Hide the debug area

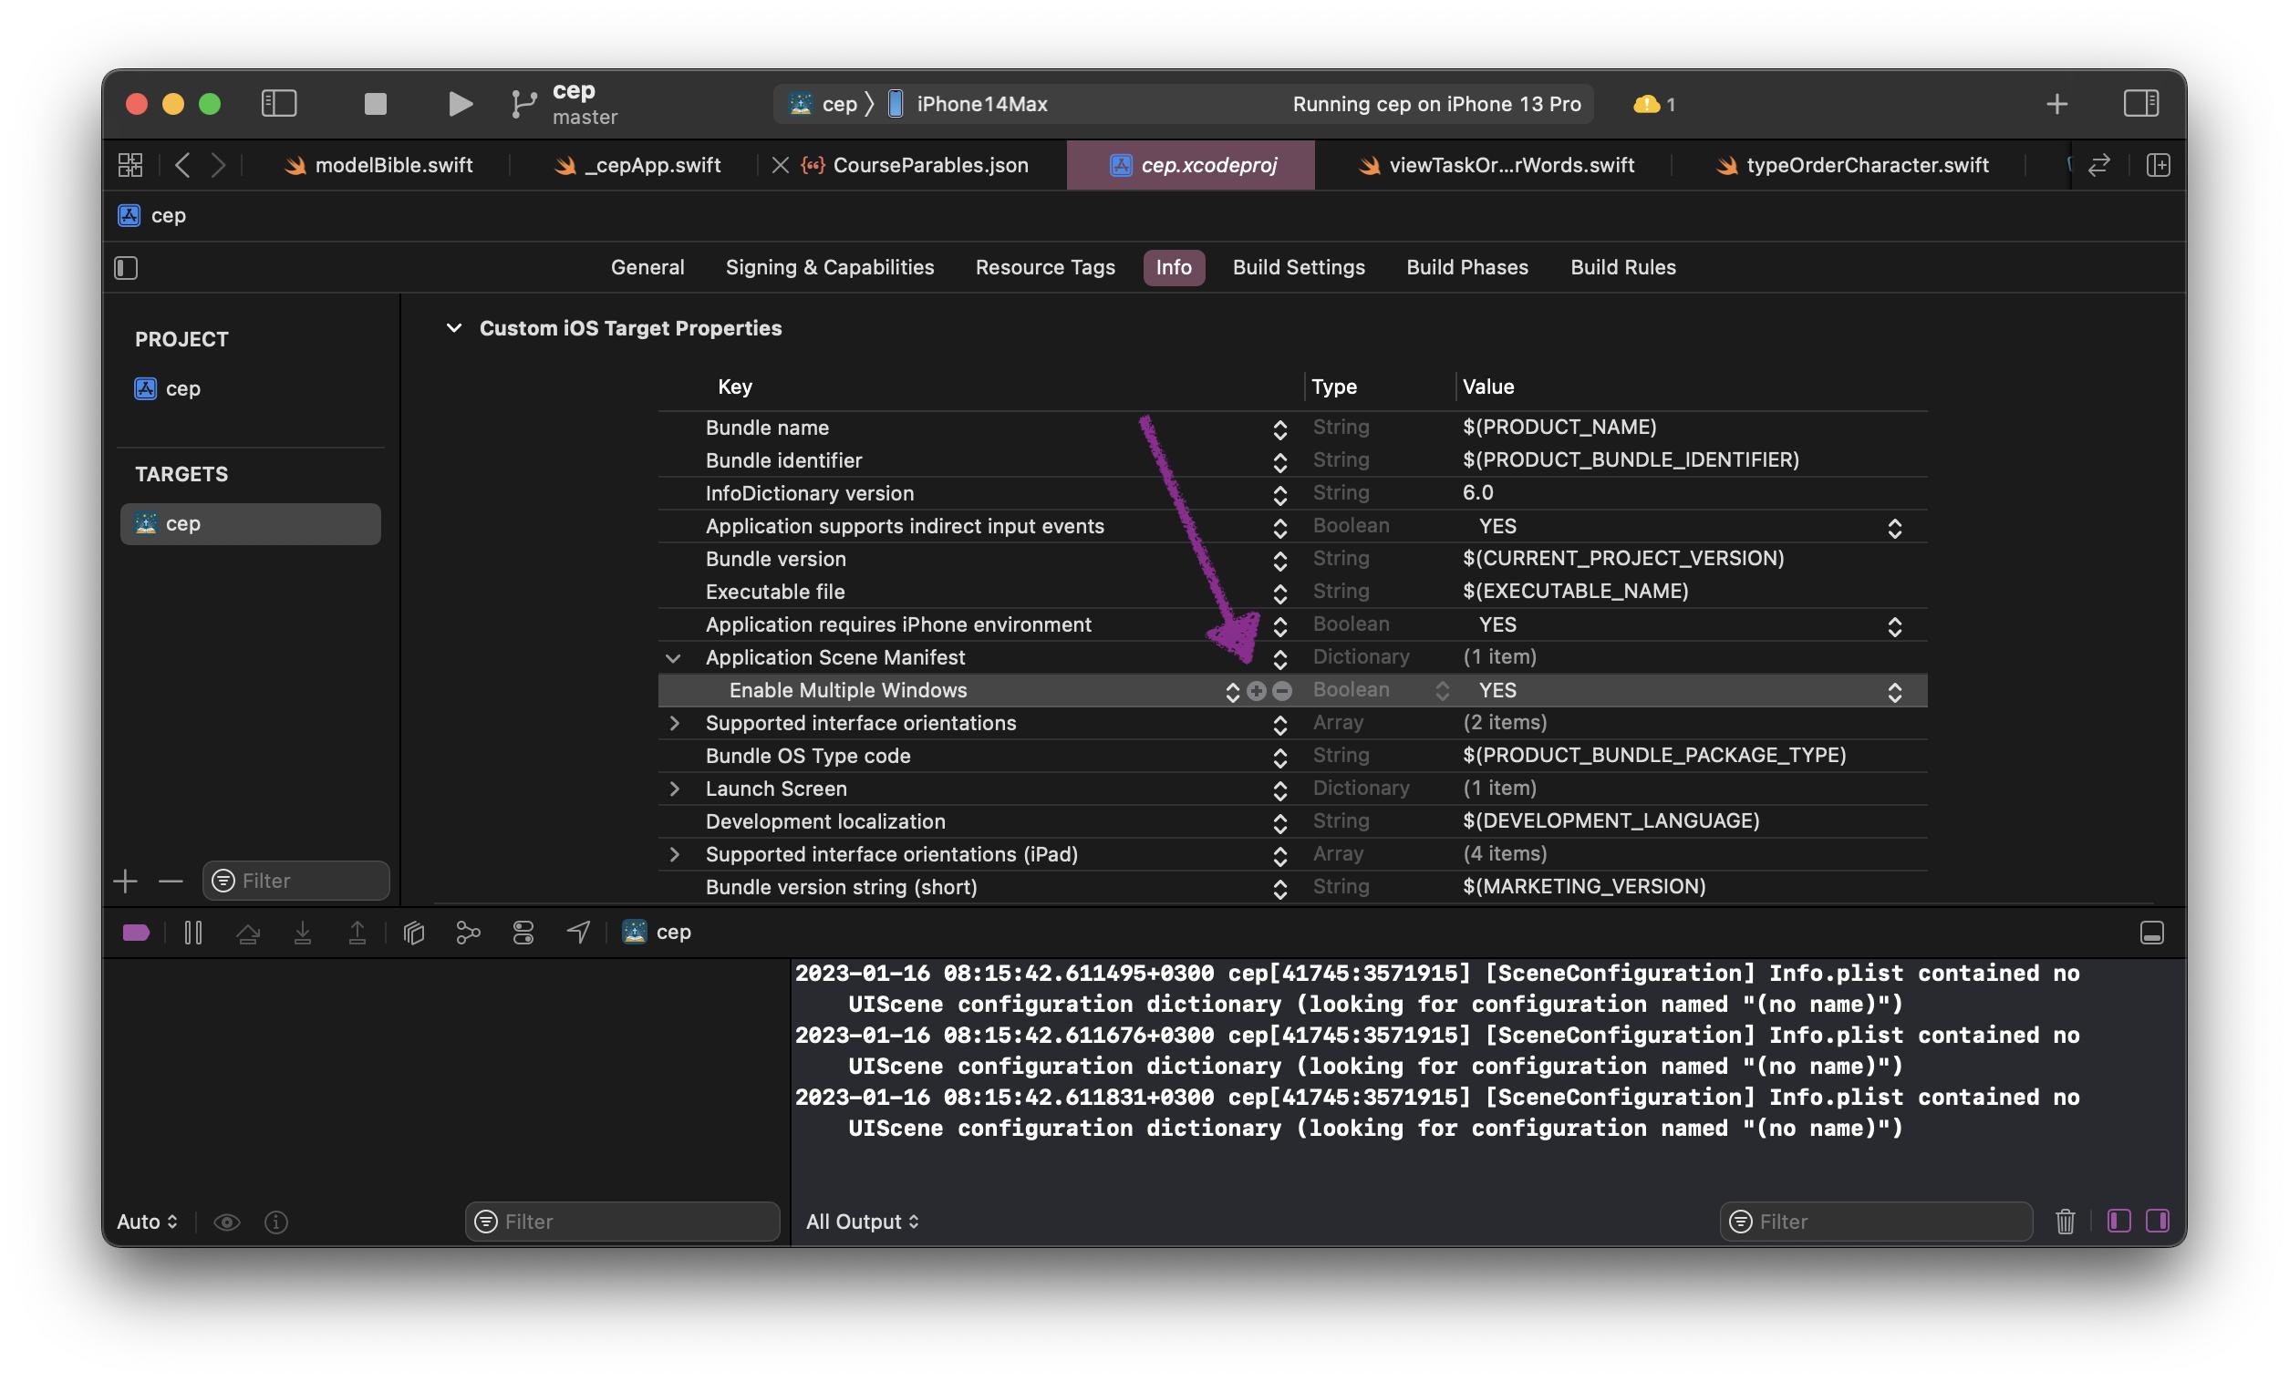[x=2151, y=933]
